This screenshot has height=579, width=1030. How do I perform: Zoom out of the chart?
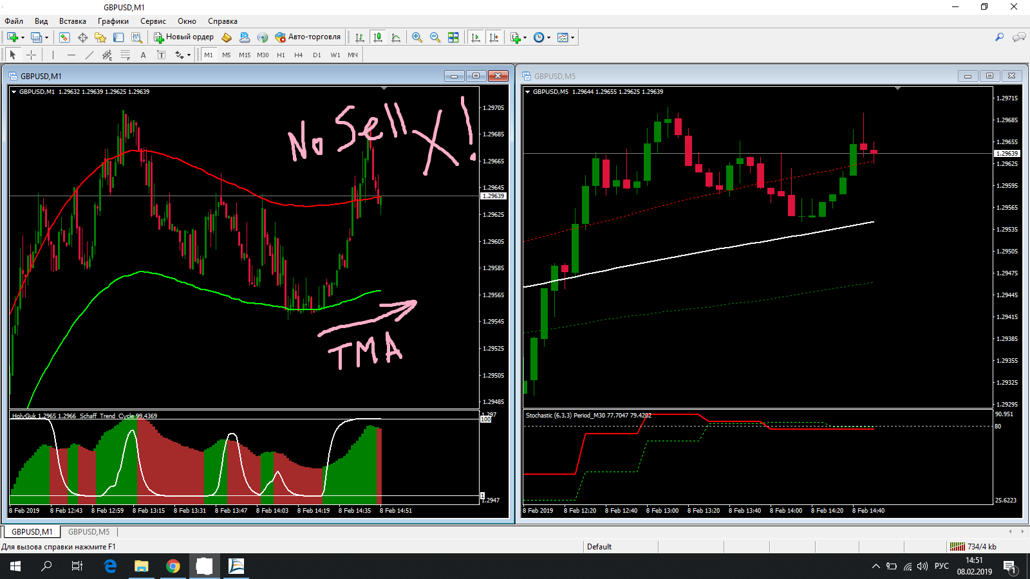435,37
